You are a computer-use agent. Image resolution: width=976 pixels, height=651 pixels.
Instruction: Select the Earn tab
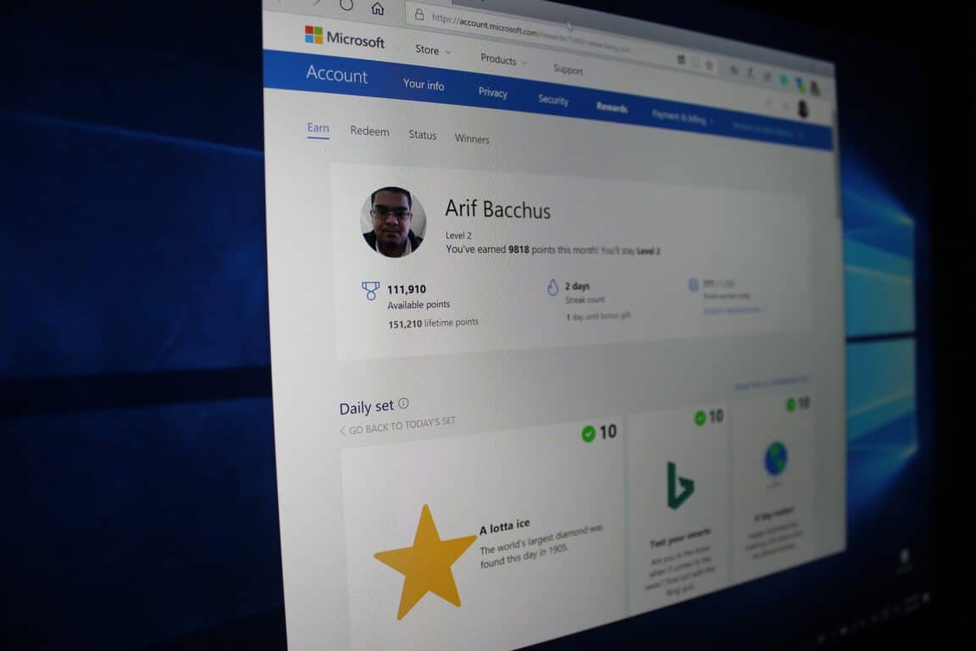click(318, 128)
